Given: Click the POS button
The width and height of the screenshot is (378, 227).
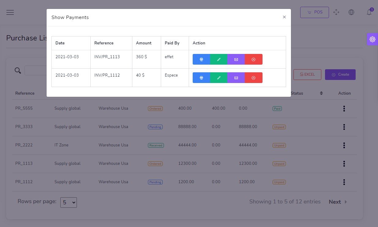Looking at the screenshot, I should [x=315, y=12].
